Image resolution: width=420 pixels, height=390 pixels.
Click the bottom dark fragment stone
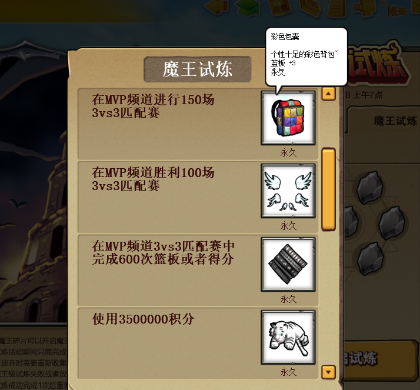pos(370,259)
